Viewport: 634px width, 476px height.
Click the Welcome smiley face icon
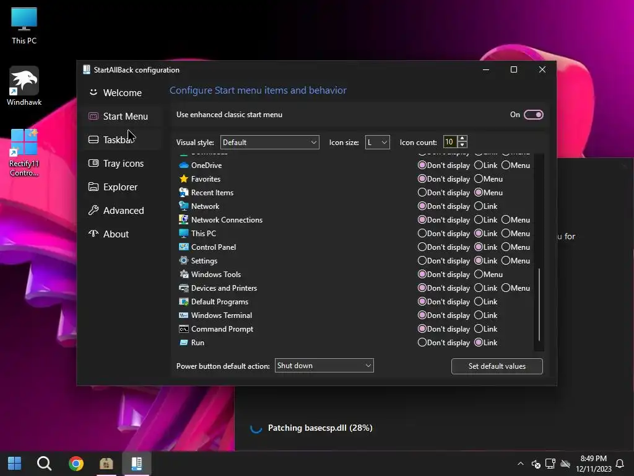click(x=93, y=92)
